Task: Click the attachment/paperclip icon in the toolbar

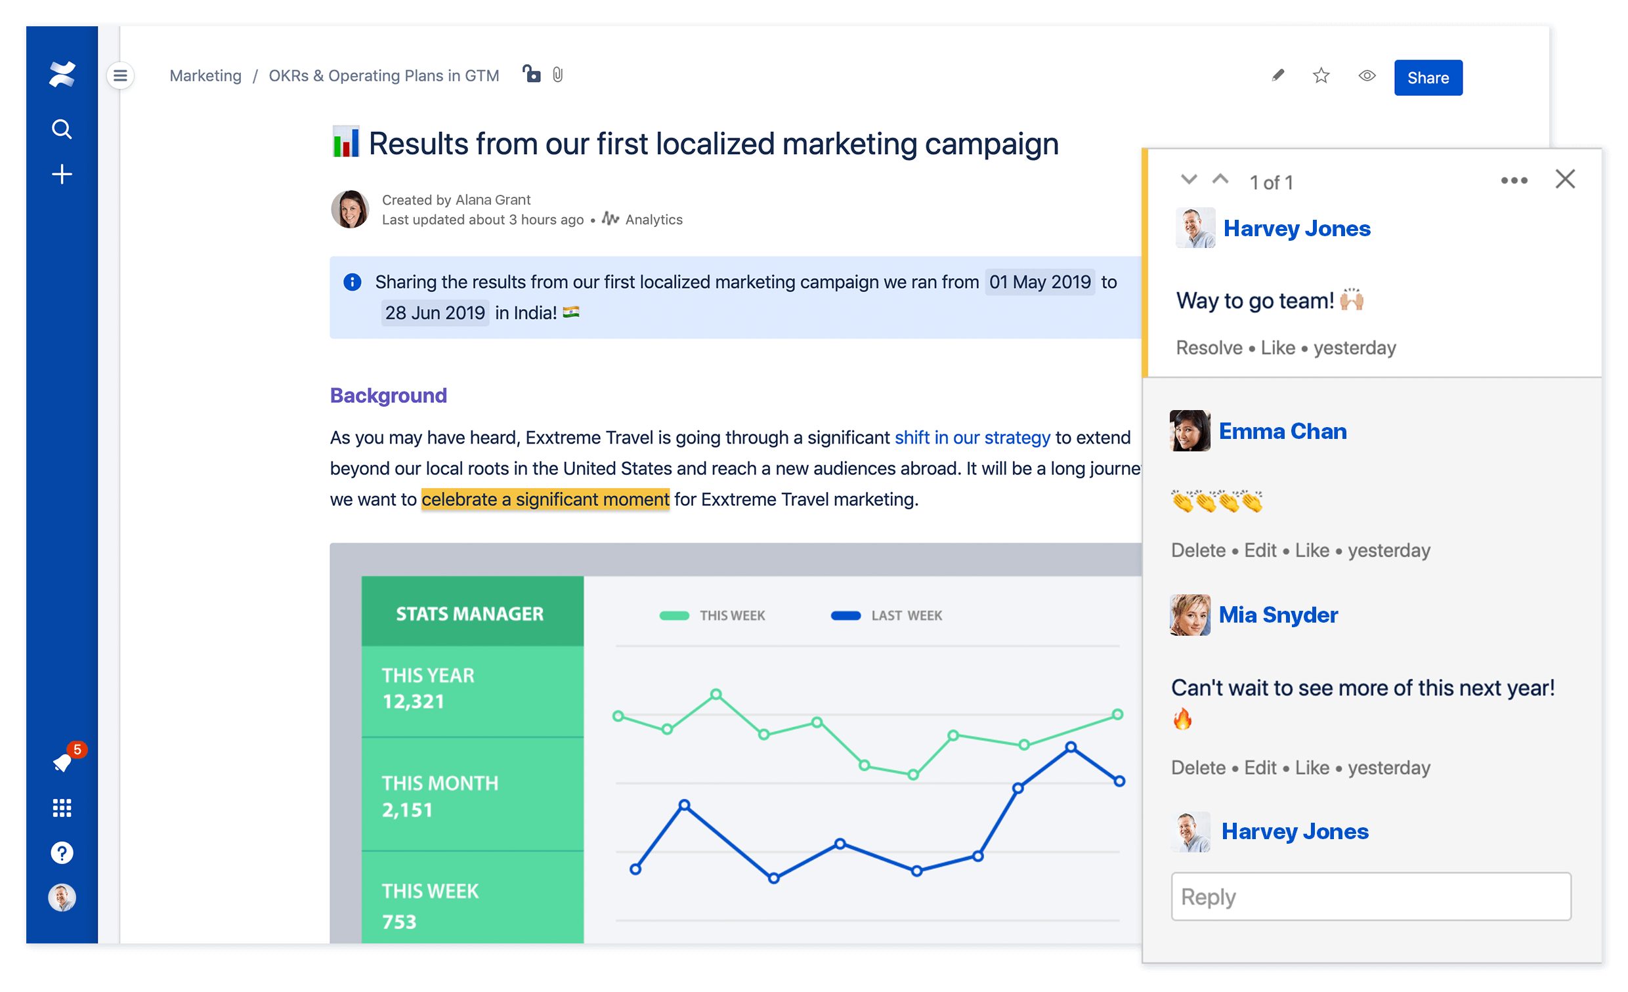Action: pos(559,75)
